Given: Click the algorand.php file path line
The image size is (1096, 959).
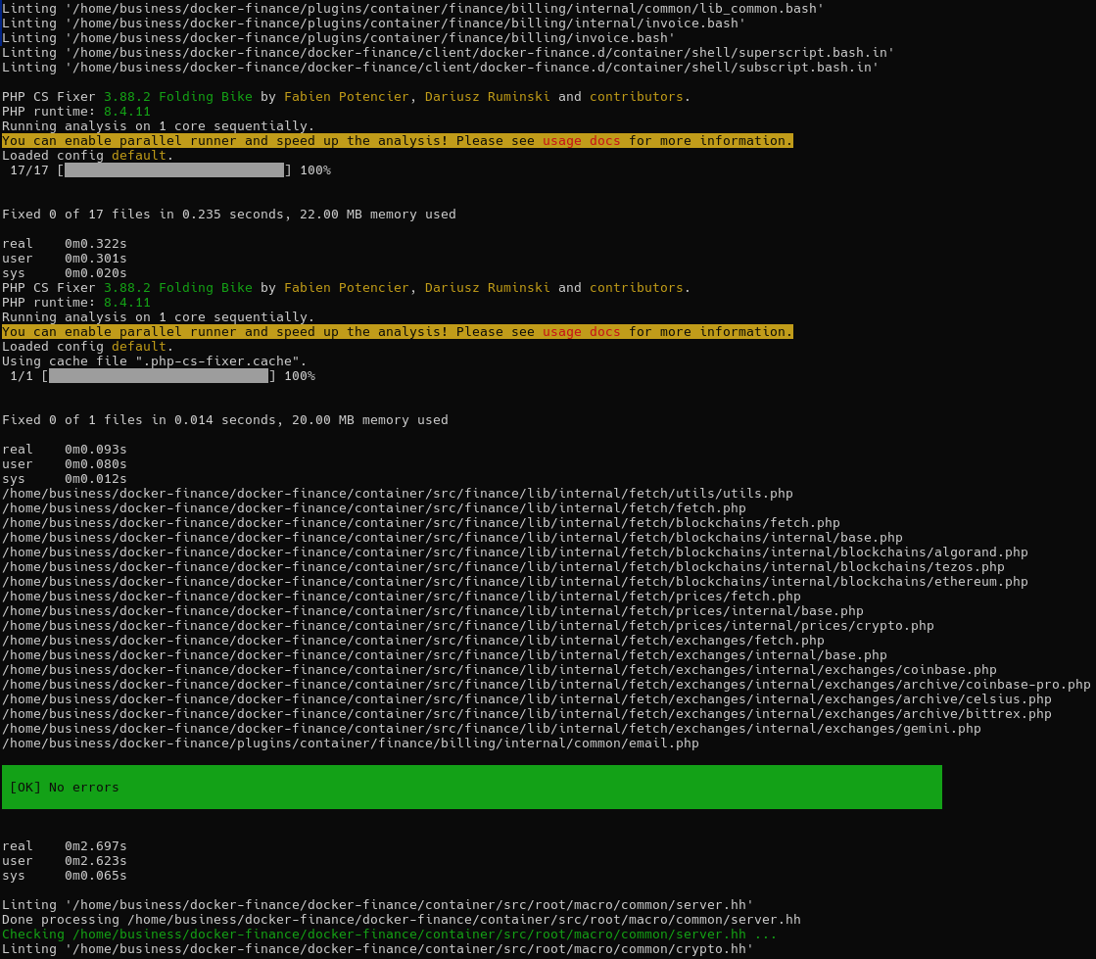Looking at the screenshot, I should coord(514,552).
